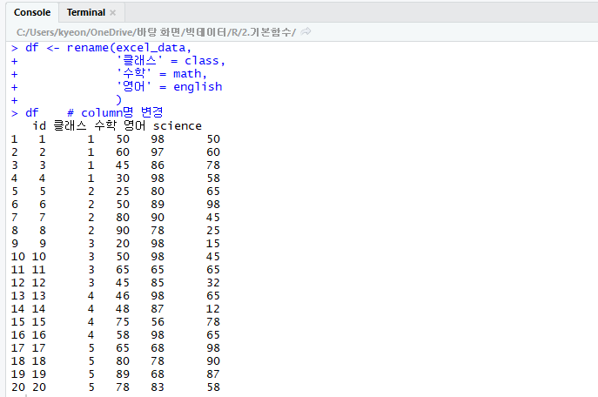The width and height of the screenshot is (598, 397).
Task: Click the 'id' column header
Action: (x=39, y=126)
